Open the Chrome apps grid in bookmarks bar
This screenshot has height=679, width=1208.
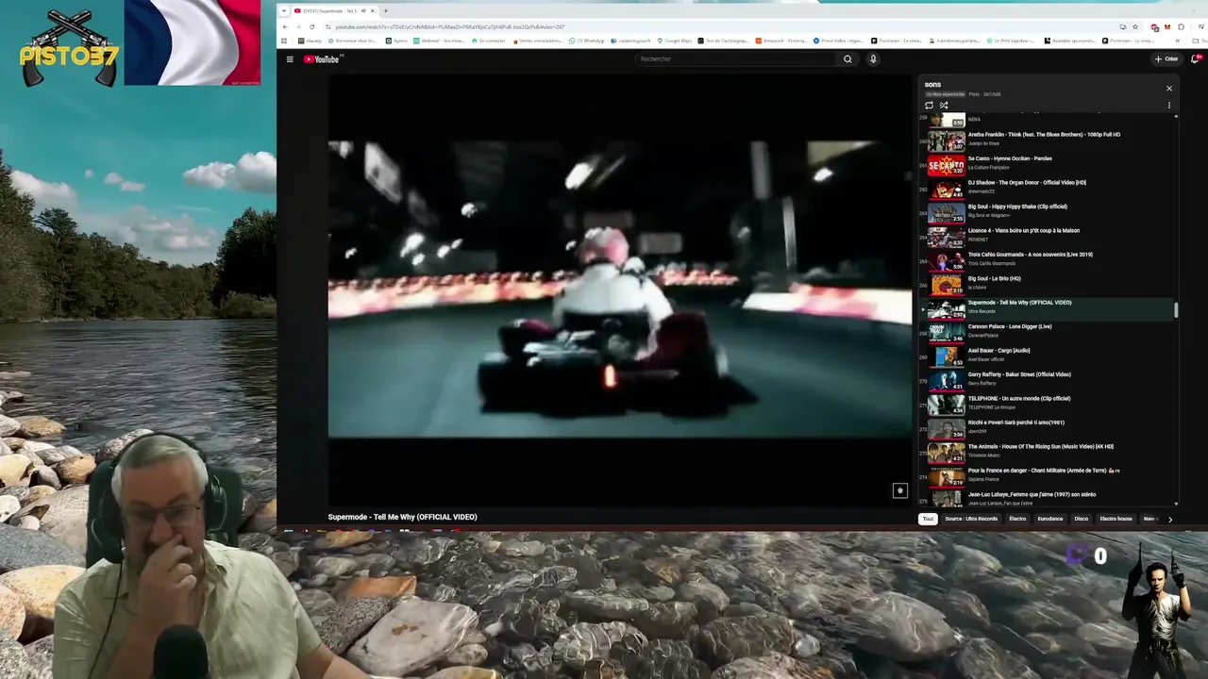pyautogui.click(x=284, y=41)
